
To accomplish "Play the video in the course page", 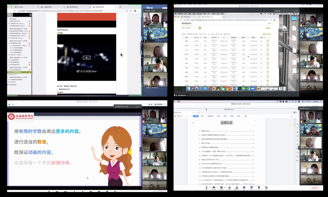I will click(86, 58).
